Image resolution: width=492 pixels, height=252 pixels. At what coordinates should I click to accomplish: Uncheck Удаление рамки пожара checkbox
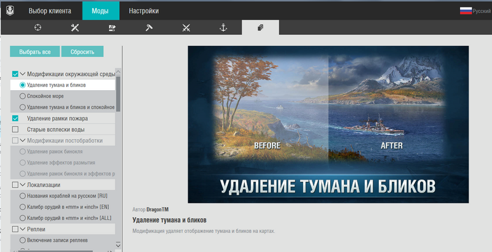click(15, 118)
